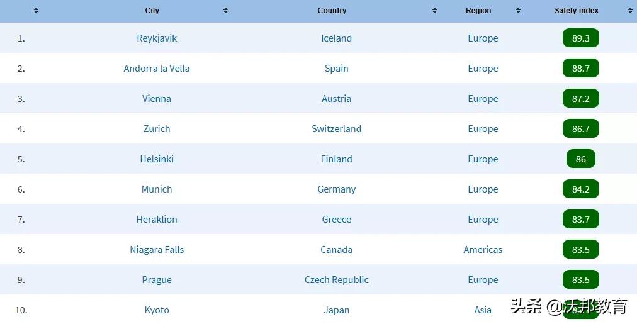637x324 pixels.
Task: Open the Czech Republic country link
Action: [x=336, y=280]
